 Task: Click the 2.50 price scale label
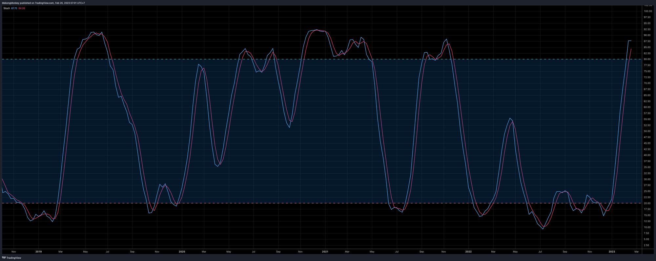point(647,245)
